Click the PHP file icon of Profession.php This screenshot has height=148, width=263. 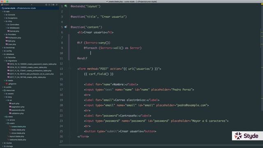point(7,38)
